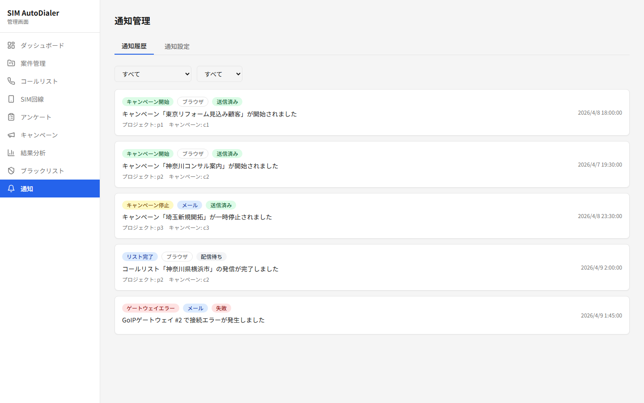Screen dimensions: 644x403
Task: Go to ブラックリスト
Action: click(50, 171)
